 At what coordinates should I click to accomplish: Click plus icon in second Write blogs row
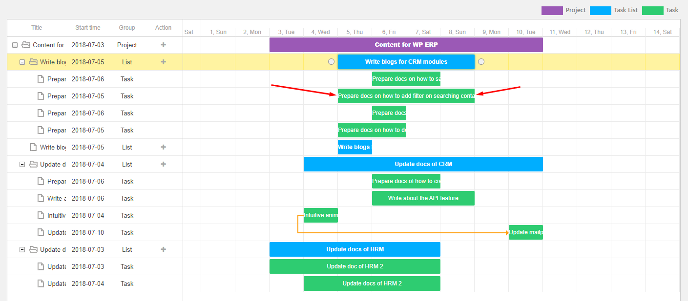(164, 147)
